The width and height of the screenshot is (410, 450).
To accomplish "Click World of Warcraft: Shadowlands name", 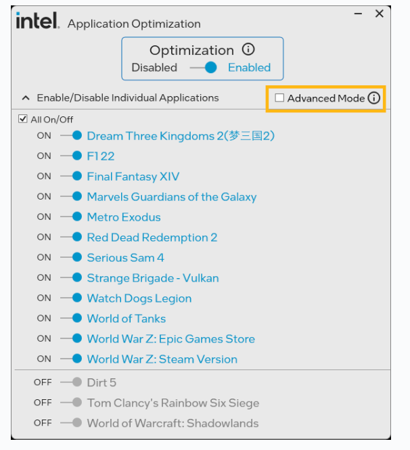I will (173, 424).
